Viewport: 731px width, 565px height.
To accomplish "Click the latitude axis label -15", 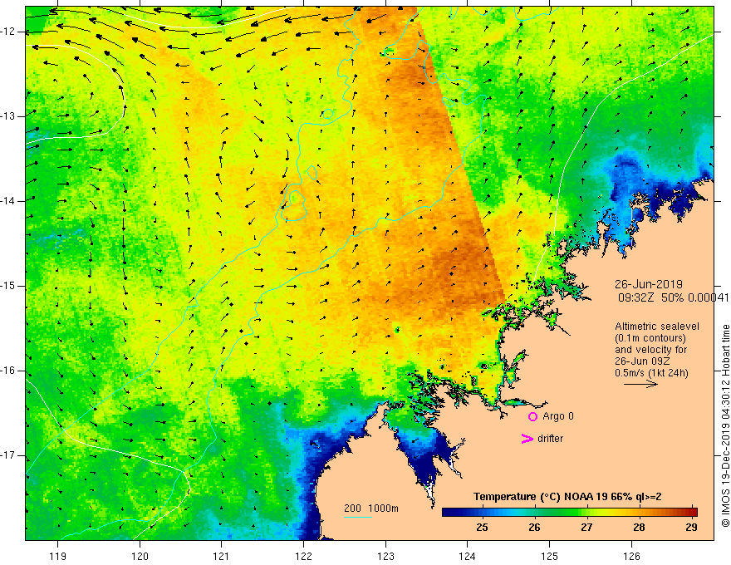I will (9, 286).
